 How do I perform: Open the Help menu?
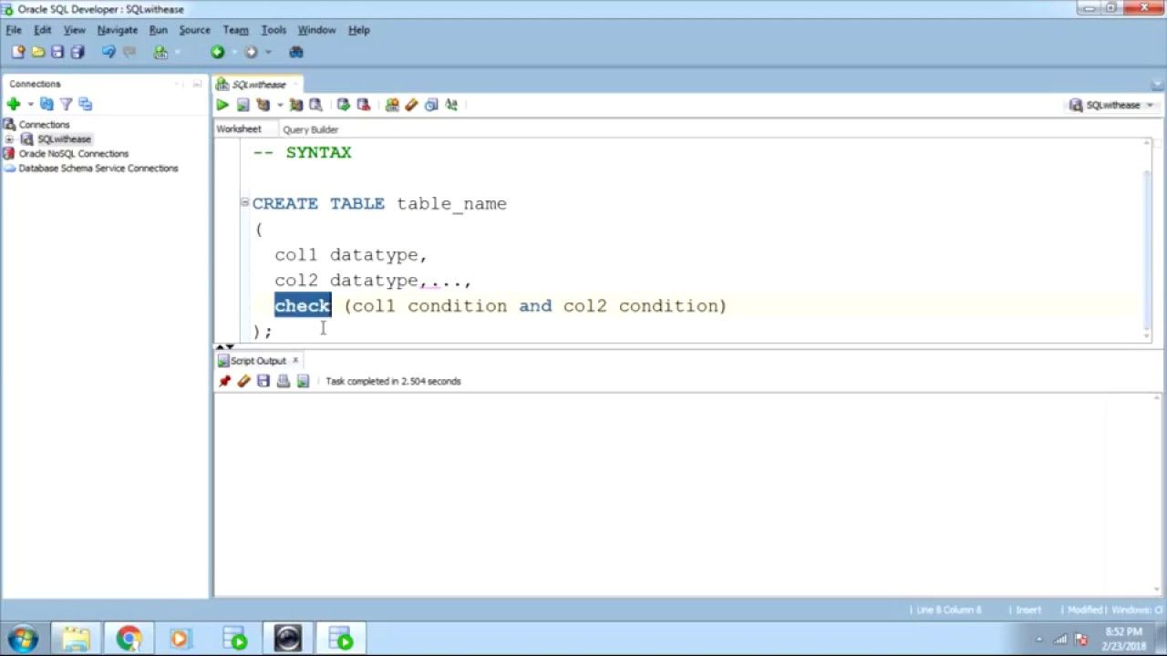[x=359, y=30]
